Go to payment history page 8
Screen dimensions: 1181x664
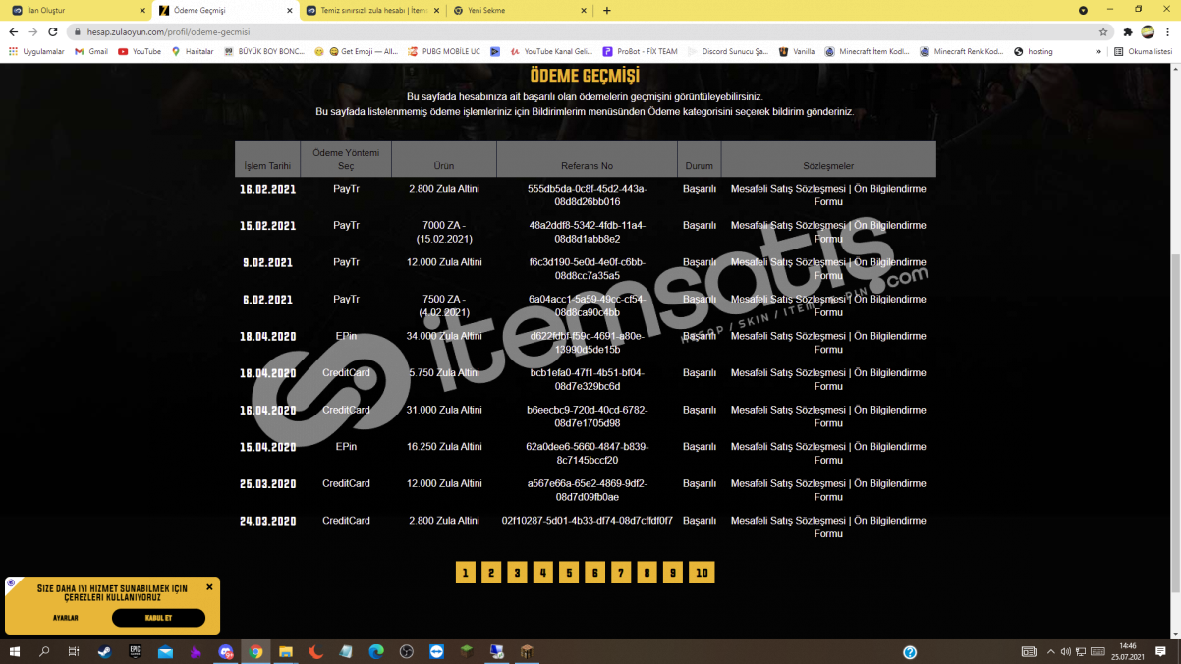[647, 573]
